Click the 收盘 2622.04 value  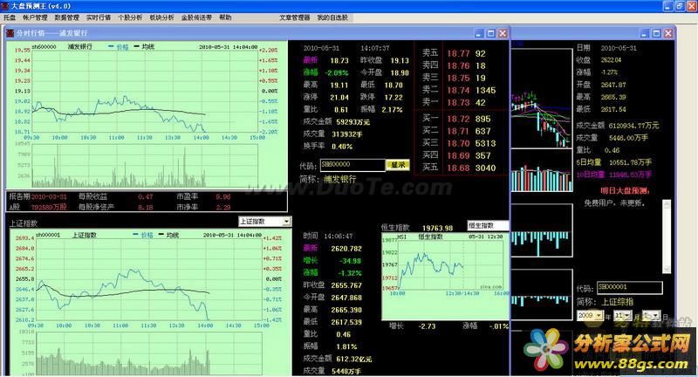click(x=611, y=60)
